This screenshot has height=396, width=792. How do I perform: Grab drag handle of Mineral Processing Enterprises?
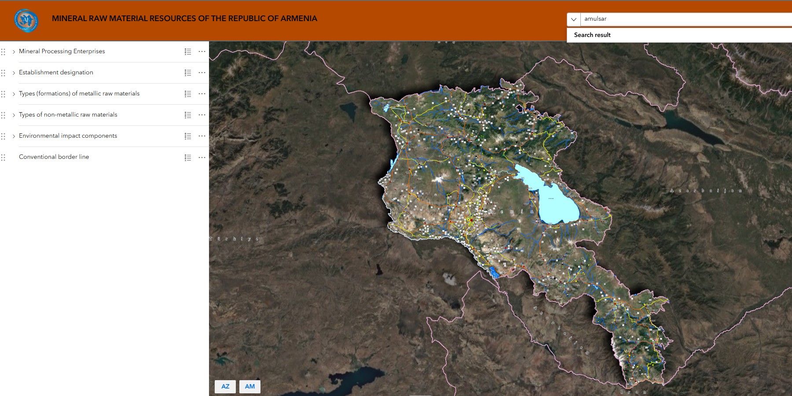click(x=4, y=51)
